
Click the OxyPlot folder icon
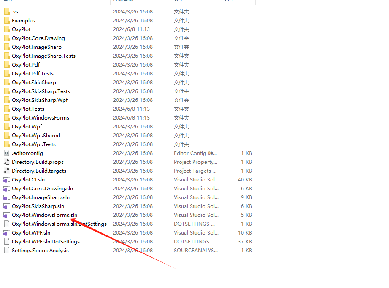pyautogui.click(x=7, y=29)
